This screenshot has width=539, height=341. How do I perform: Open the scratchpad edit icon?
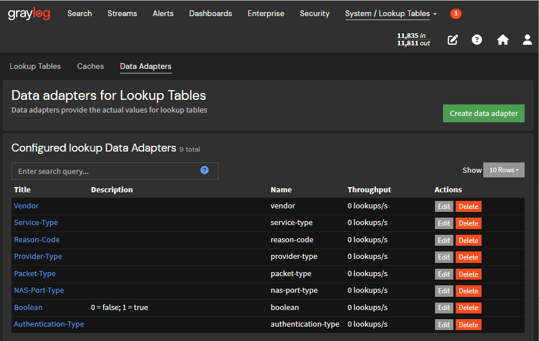453,40
